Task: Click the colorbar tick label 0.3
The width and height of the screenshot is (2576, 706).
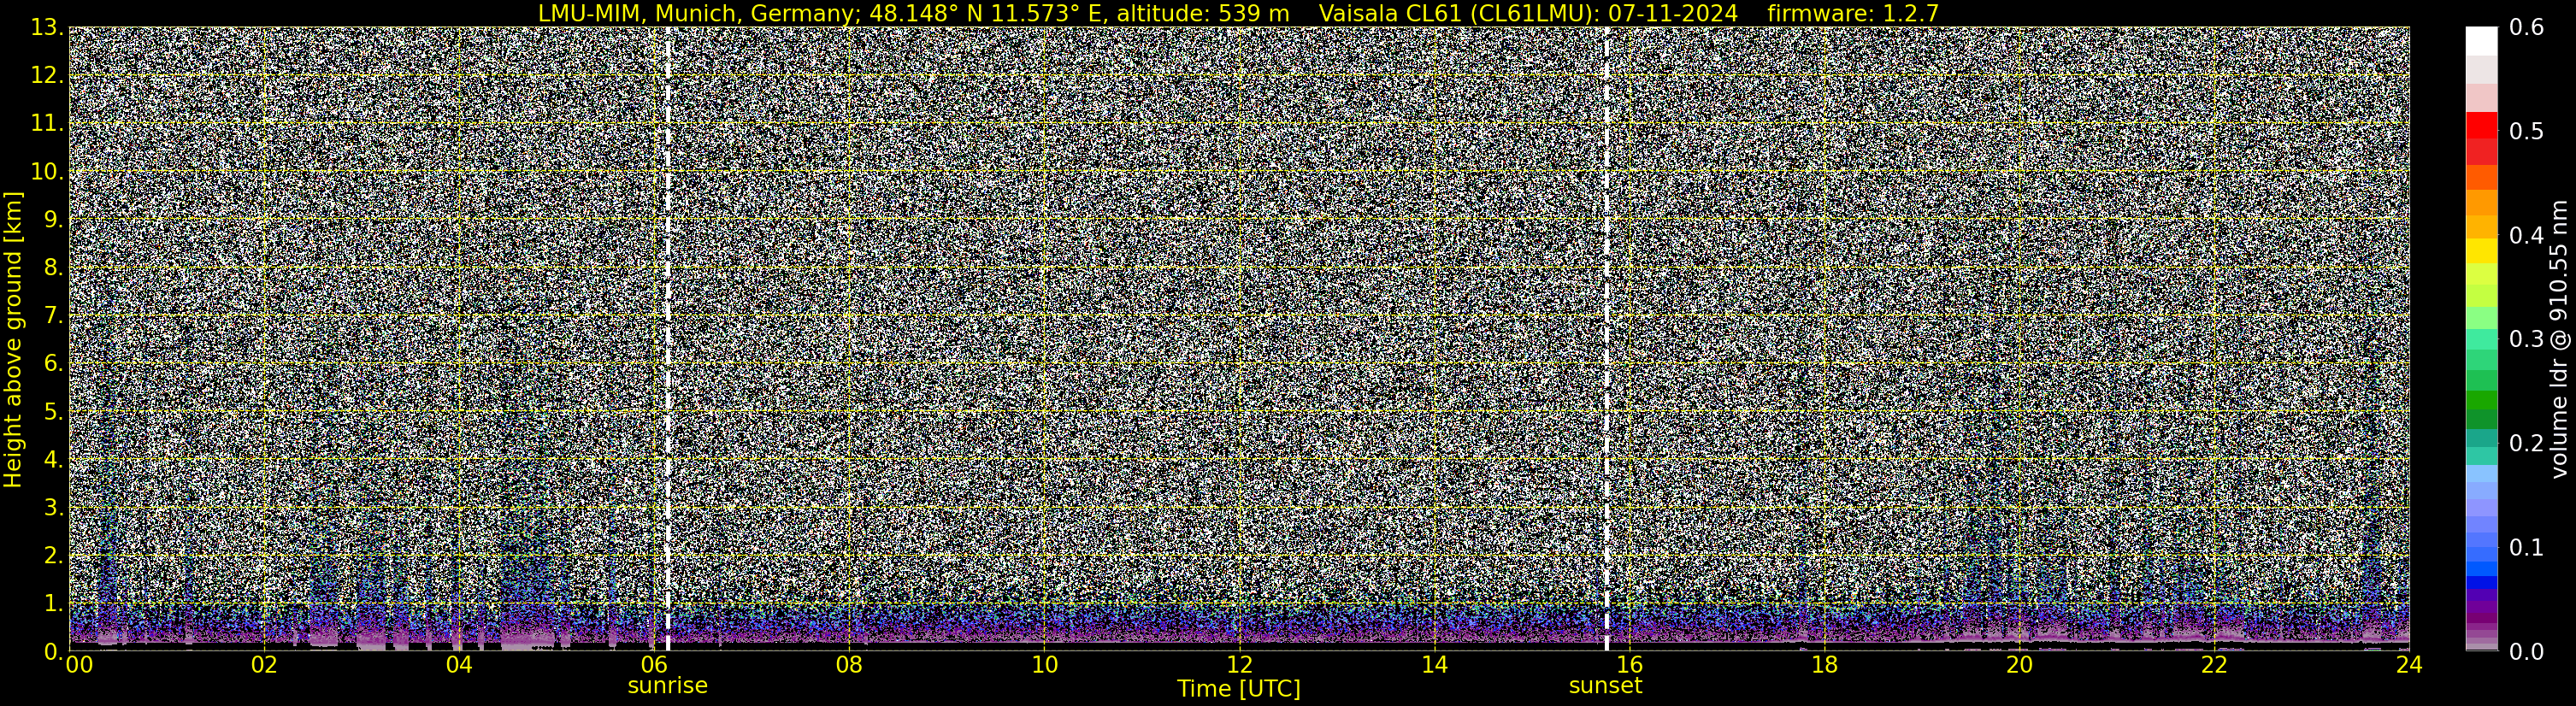Action: pyautogui.click(x=2526, y=339)
